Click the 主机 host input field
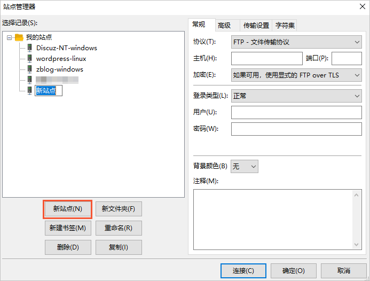This screenshot has width=370, height=281. coord(267,59)
